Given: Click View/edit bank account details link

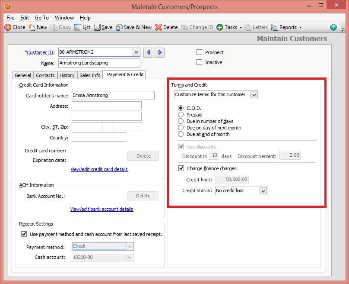Looking at the screenshot, I should coord(102,209).
